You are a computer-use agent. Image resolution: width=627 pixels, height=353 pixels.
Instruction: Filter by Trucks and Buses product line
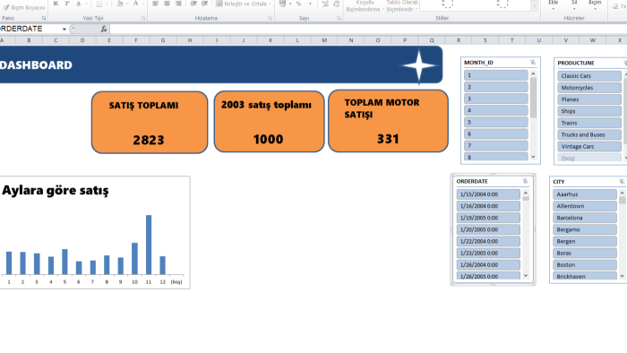tap(589, 134)
